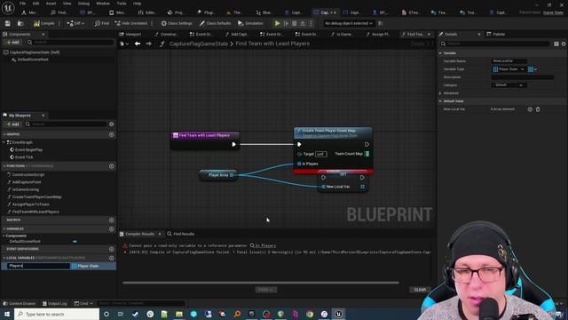This screenshot has width=568, height=320.
Task: Open the debug object selector dropdown
Action: pyautogui.click(x=349, y=23)
